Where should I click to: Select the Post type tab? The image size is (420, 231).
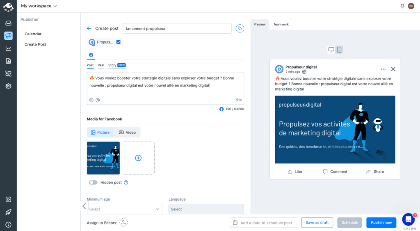(x=90, y=65)
